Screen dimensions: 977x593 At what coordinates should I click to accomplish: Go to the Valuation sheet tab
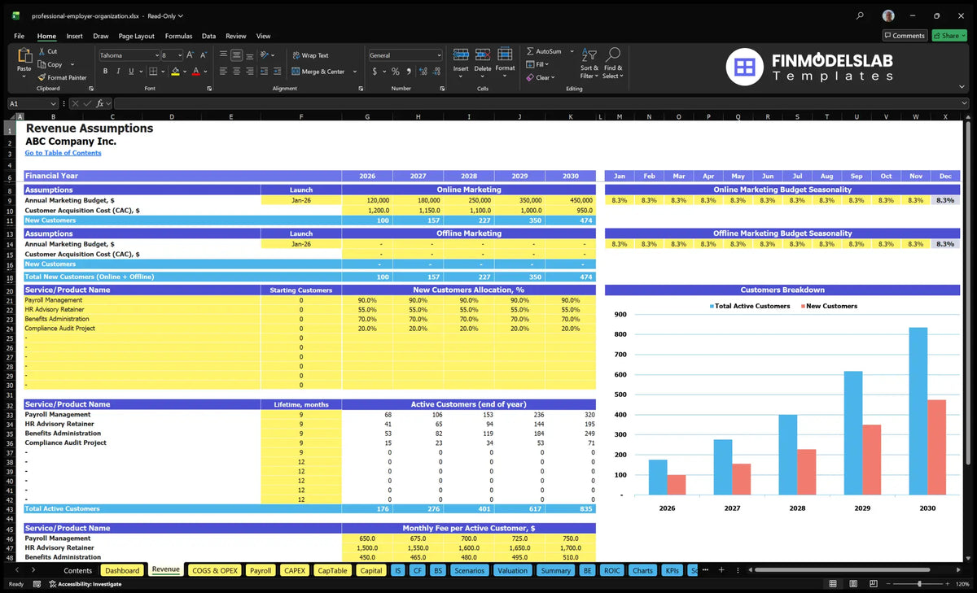click(512, 570)
